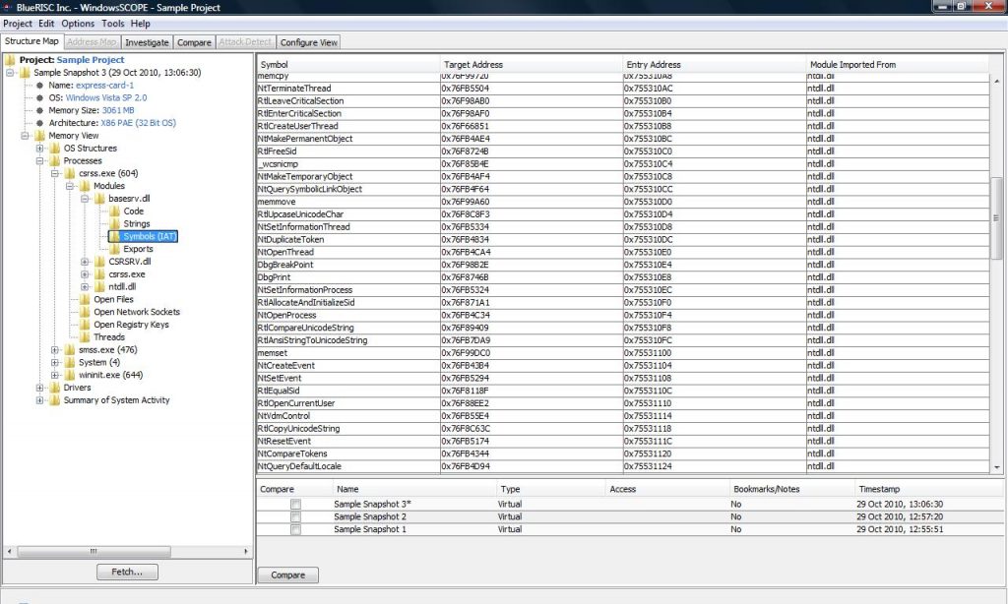Click the Exports folder icon
The height and width of the screenshot is (604, 1008).
(115, 249)
